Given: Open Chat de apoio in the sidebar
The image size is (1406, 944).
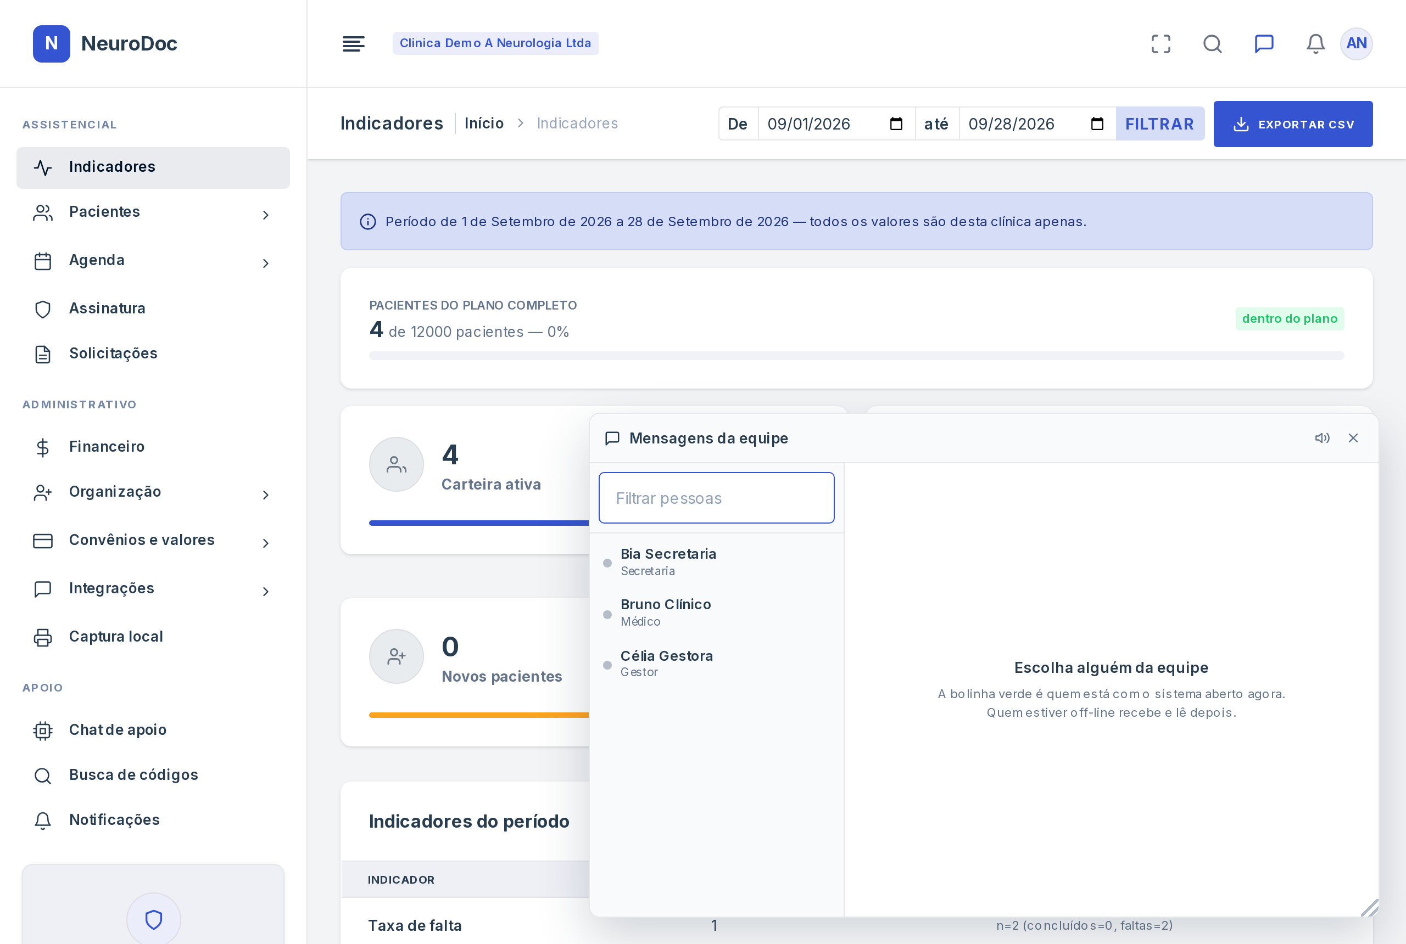Looking at the screenshot, I should (x=153, y=731).
